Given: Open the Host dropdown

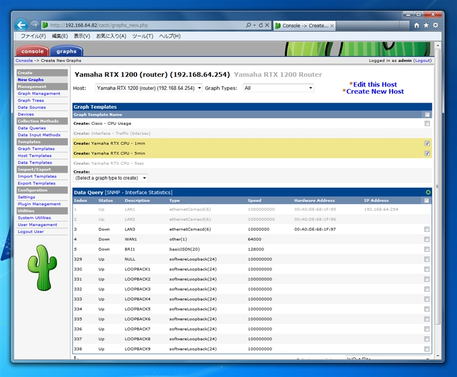Looking at the screenshot, I should coord(149,88).
